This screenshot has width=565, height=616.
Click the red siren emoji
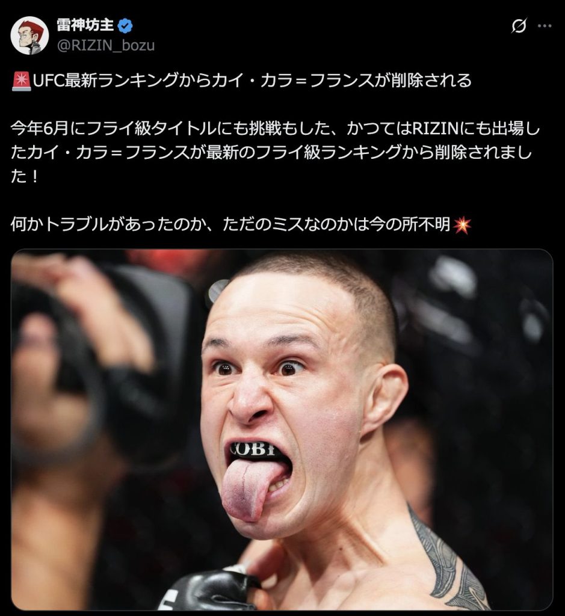(x=21, y=81)
